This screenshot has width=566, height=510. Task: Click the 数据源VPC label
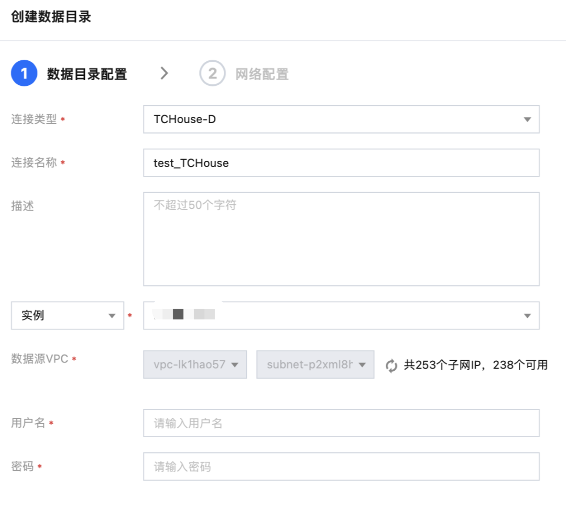(x=40, y=359)
